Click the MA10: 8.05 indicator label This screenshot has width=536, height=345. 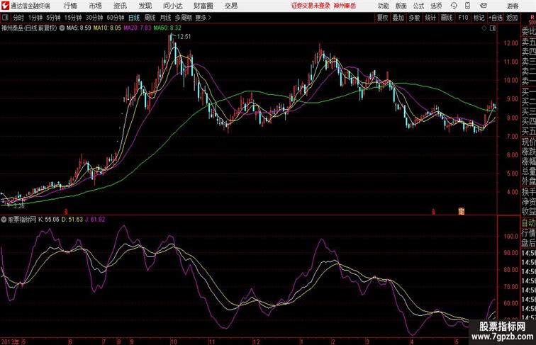click(x=107, y=28)
